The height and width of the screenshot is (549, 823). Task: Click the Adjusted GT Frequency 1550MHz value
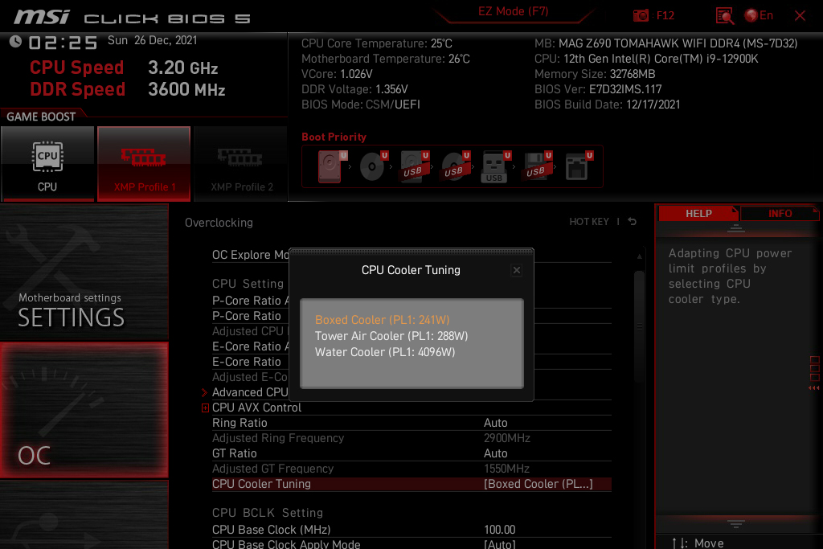coord(506,469)
